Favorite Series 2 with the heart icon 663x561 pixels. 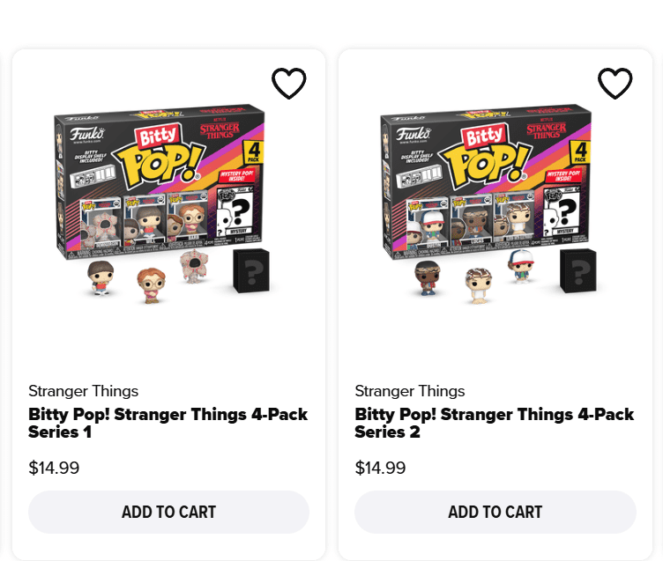click(x=615, y=84)
